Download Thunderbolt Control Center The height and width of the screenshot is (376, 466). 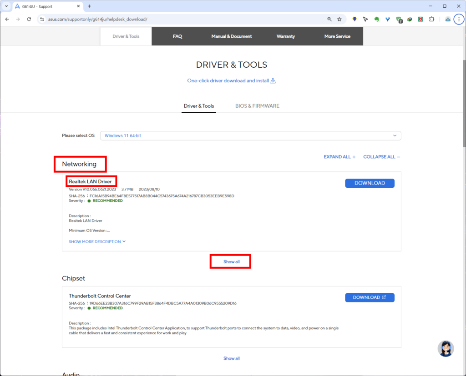(370, 298)
